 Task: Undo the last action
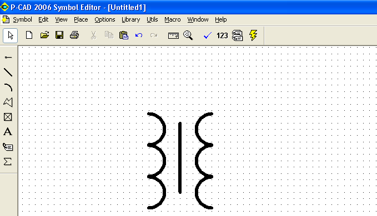pos(139,35)
